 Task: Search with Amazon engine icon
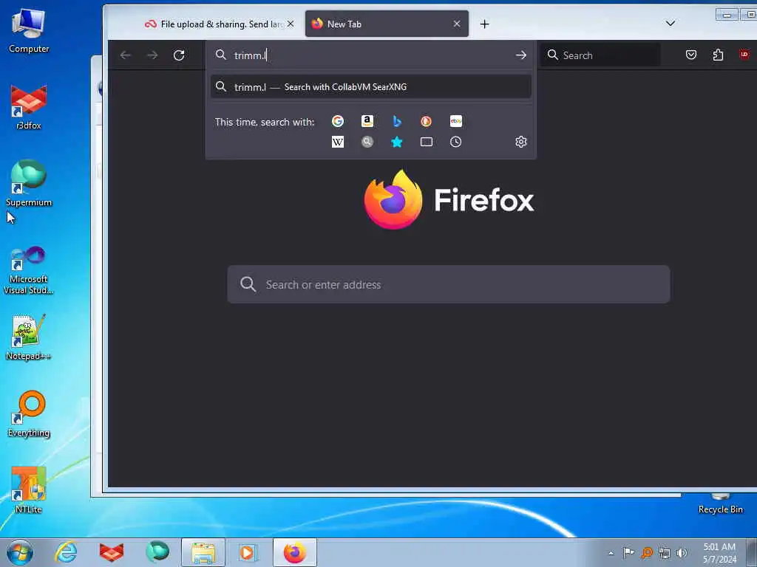click(367, 122)
